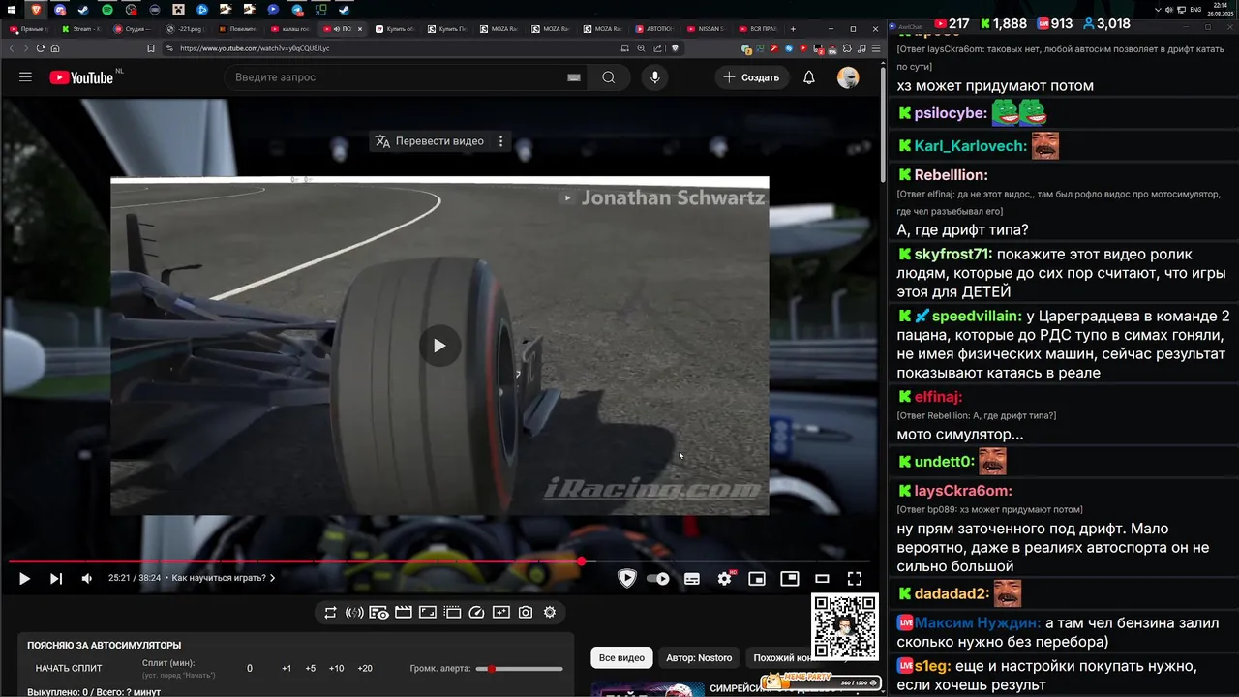Image resolution: width=1239 pixels, height=697 pixels.
Task: Reload the page in the browser
Action: (x=41, y=48)
